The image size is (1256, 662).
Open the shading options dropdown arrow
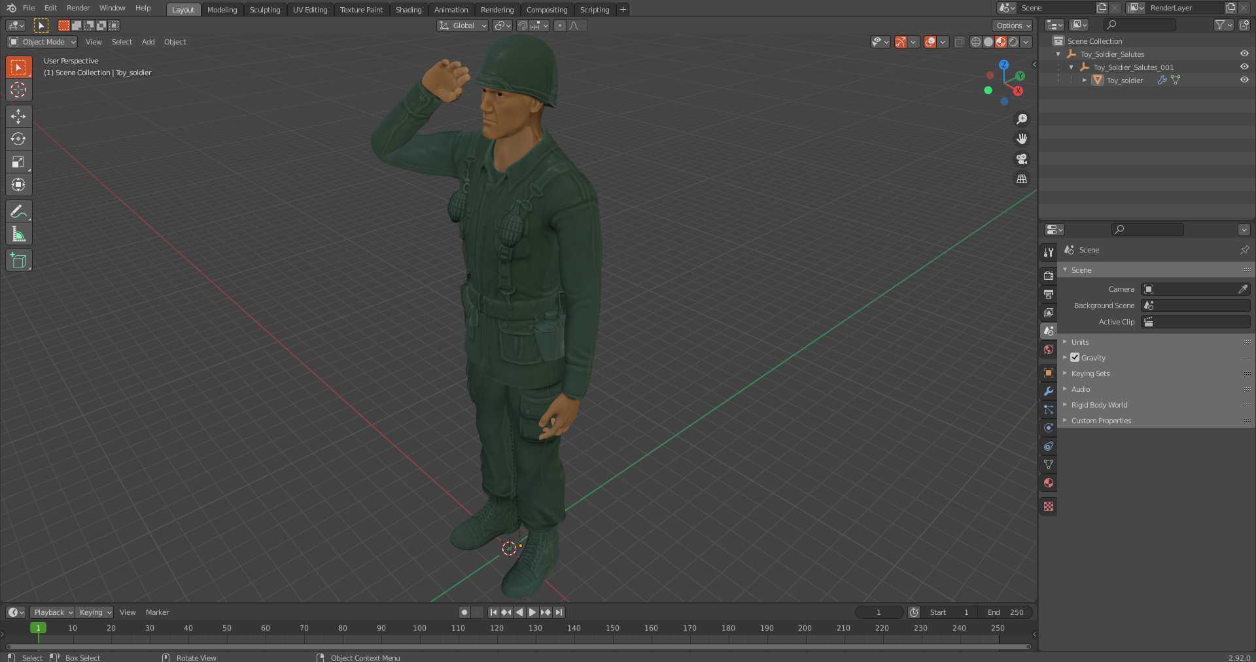tap(1026, 42)
